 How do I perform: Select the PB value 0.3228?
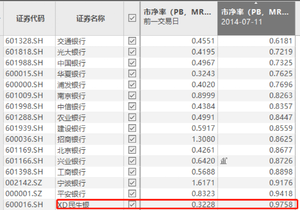pos(203,204)
